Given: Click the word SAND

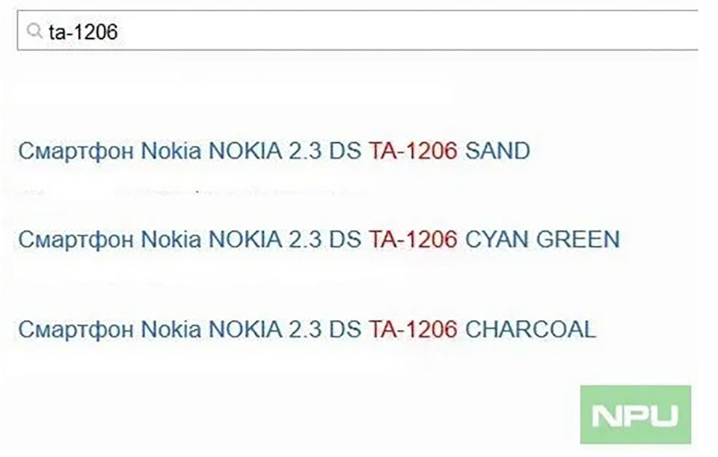Looking at the screenshot, I should coord(498,151).
